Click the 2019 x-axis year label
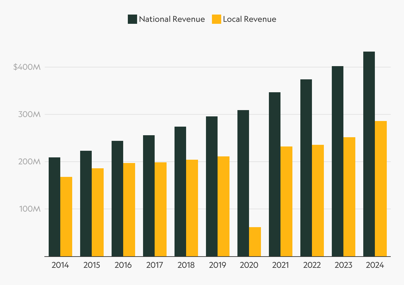 [218, 265]
